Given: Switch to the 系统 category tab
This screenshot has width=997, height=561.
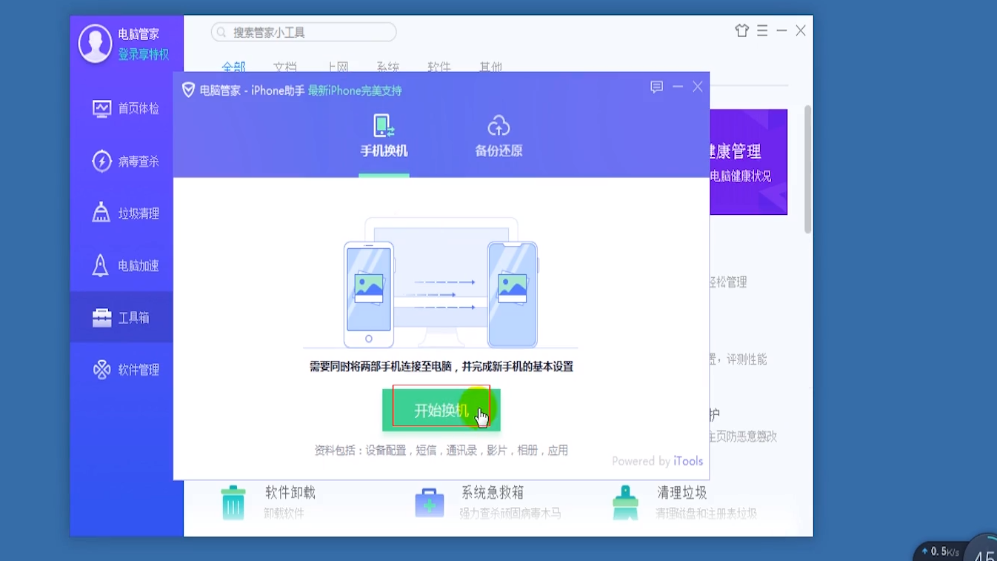Looking at the screenshot, I should tap(388, 67).
